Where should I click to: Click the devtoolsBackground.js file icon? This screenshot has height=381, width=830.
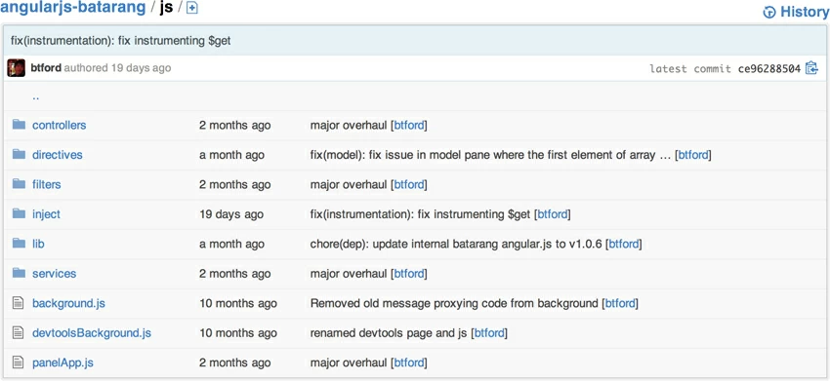pyautogui.click(x=19, y=333)
